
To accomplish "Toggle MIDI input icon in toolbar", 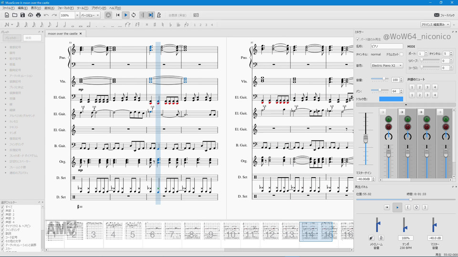I will (x=108, y=15).
